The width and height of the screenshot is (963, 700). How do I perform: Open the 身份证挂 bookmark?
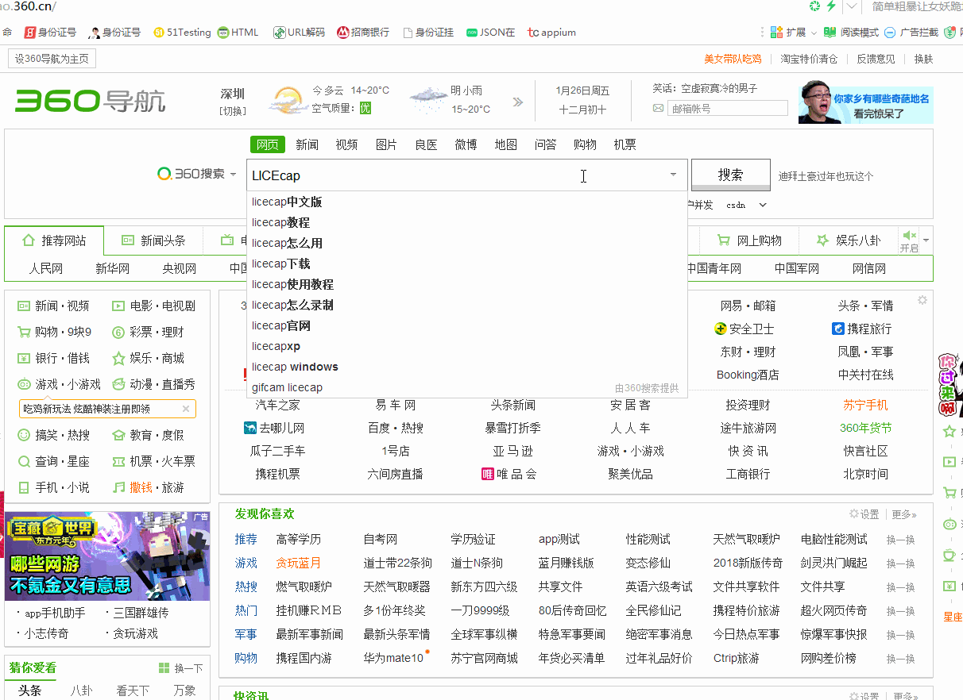point(428,33)
